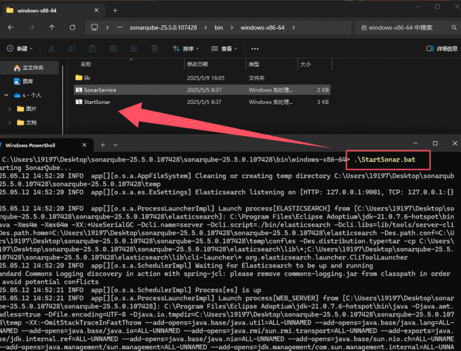Select the SonarService batch file
The width and height of the screenshot is (461, 351).
202,90
